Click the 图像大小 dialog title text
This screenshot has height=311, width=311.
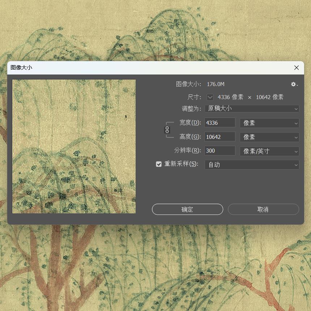21,67
